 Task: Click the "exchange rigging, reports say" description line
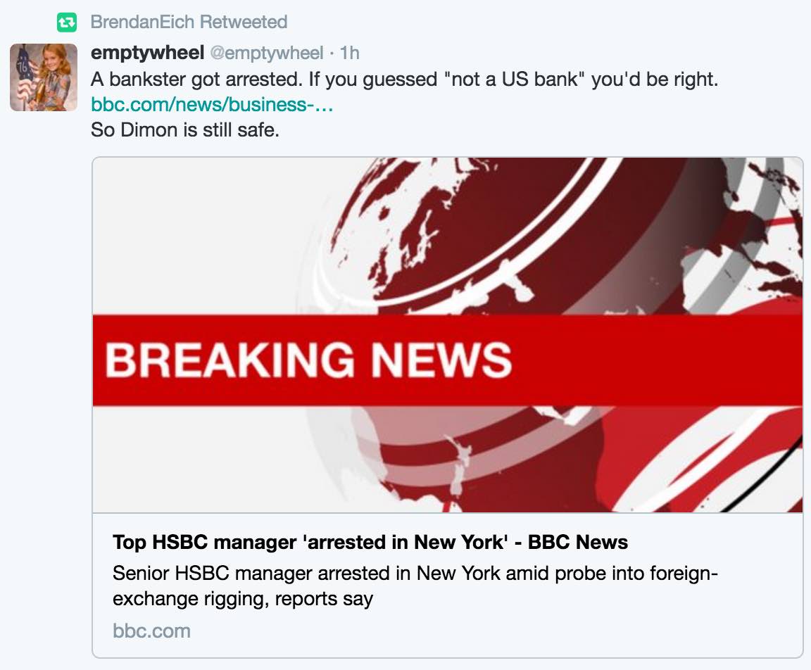pyautogui.click(x=242, y=600)
